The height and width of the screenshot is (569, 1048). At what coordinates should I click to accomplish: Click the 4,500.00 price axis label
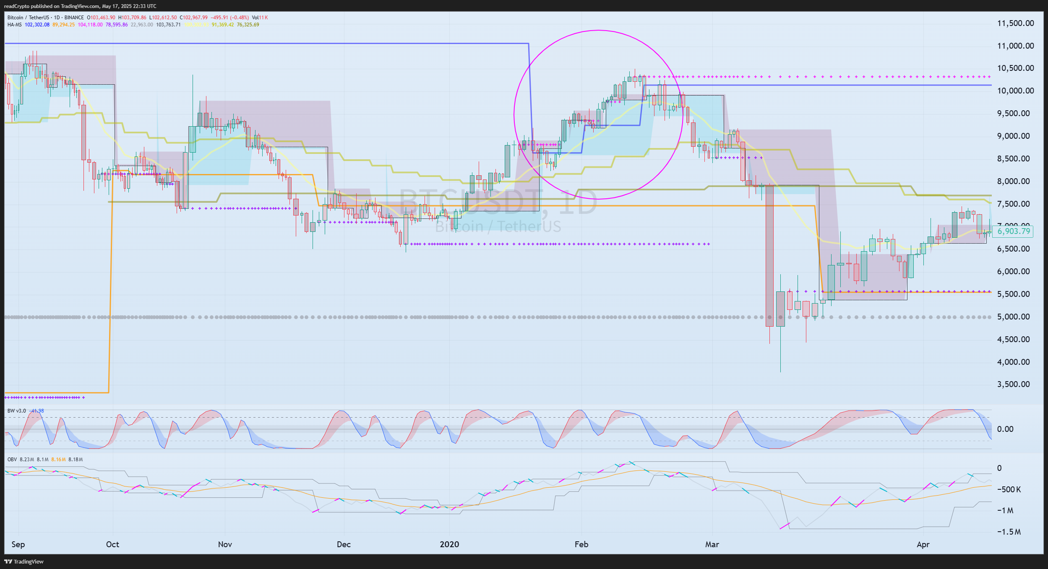click(1013, 340)
